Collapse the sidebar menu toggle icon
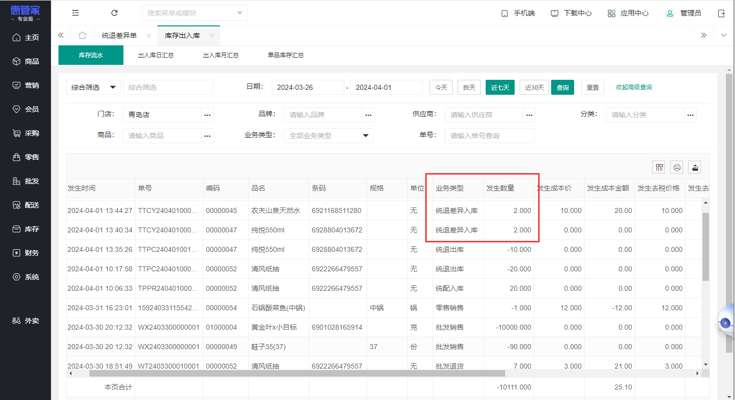Viewport: 735px width, 400px height. coord(75,13)
